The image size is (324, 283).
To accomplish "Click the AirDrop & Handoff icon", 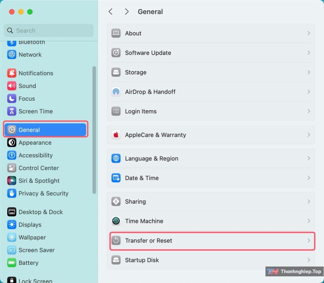I will pyautogui.click(x=116, y=92).
